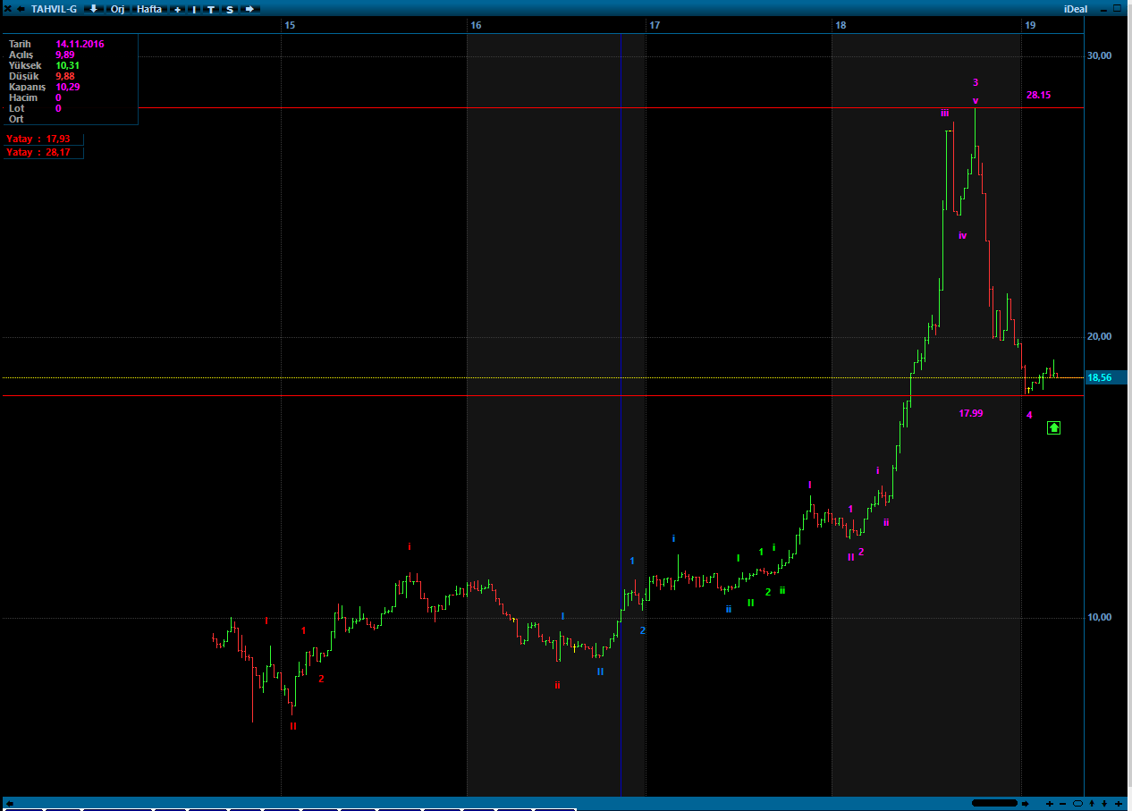Image resolution: width=1132 pixels, height=811 pixels.
Task: Select the Yatay : 17,93 horizontal line label
Action: pos(43,139)
